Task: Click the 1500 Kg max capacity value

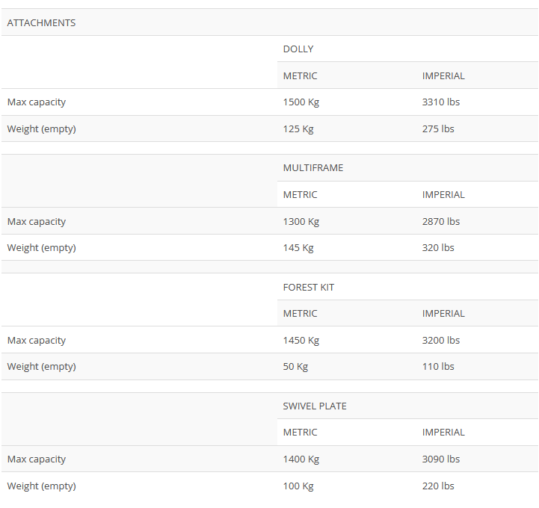Action: (301, 102)
